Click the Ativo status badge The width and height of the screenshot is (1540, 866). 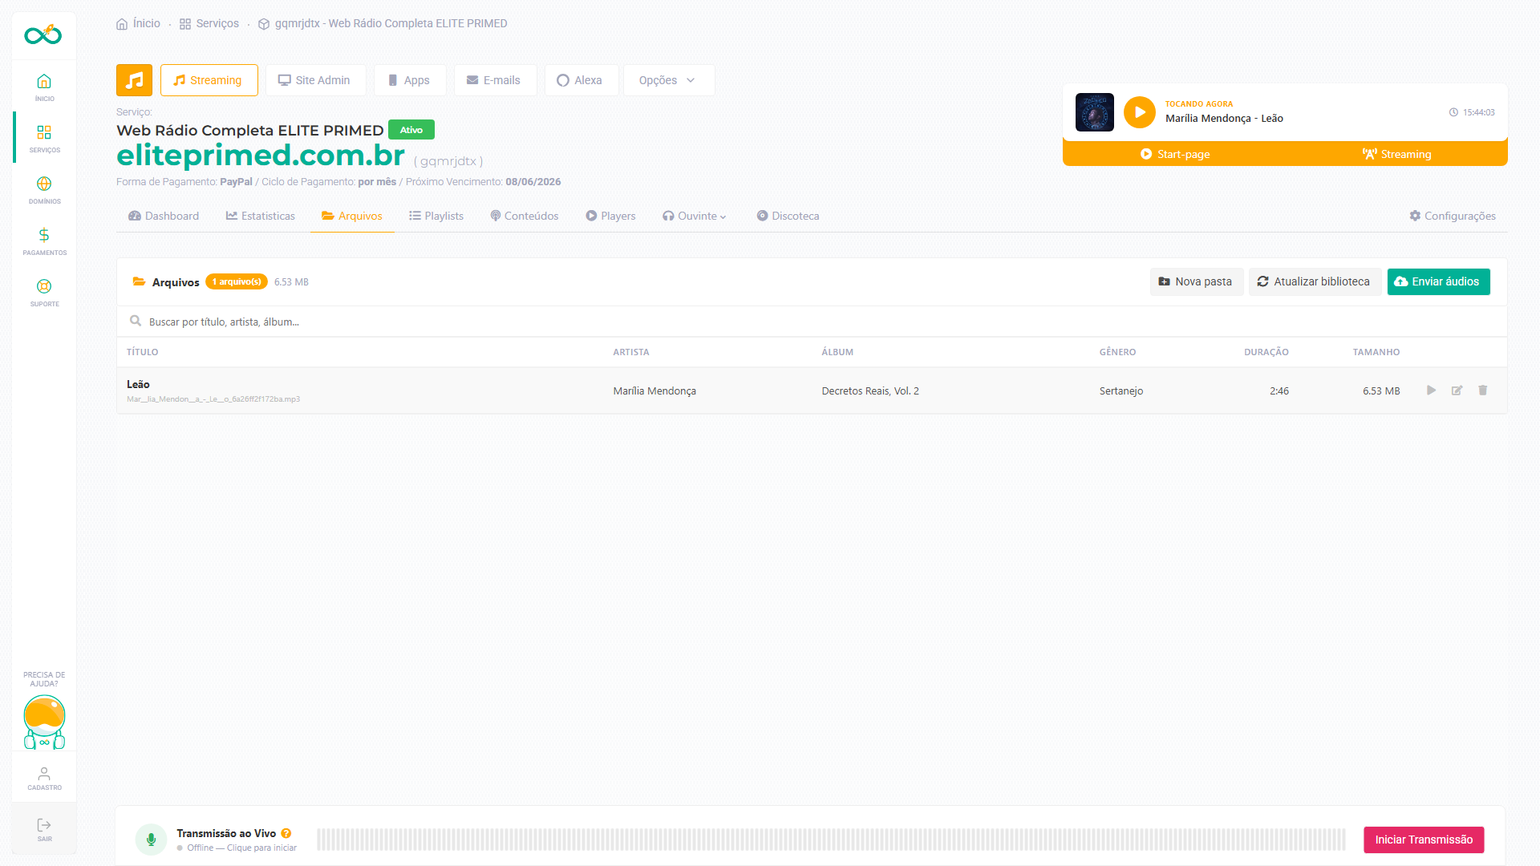pyautogui.click(x=411, y=130)
